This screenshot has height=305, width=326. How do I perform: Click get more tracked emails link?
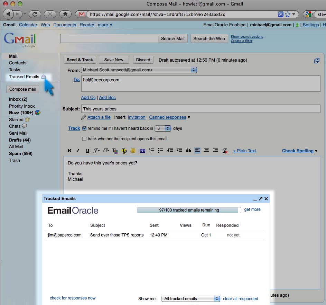coord(252,209)
